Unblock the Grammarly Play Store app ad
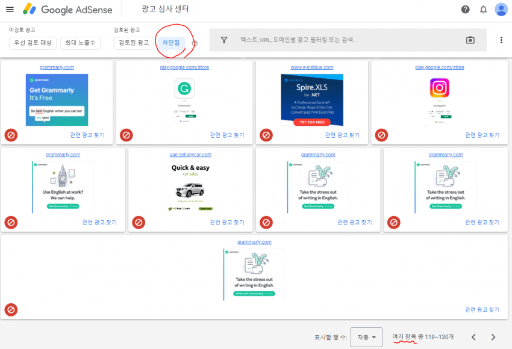Screen dimensions: 512x349 [126, 135]
